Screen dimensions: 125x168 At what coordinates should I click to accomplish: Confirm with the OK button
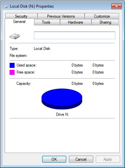54,159
